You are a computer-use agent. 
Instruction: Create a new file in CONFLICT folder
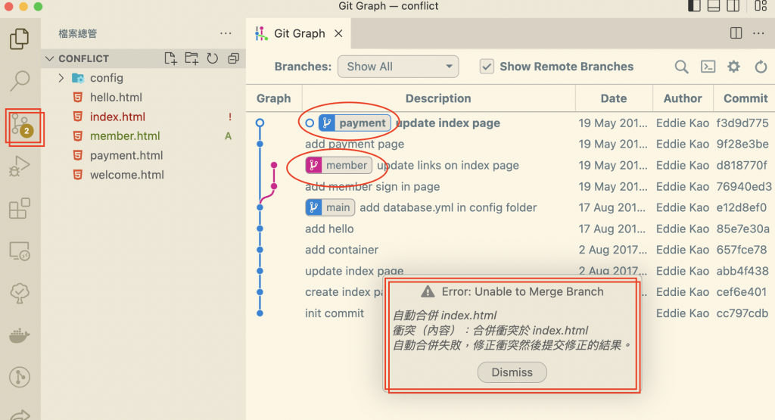coord(170,58)
